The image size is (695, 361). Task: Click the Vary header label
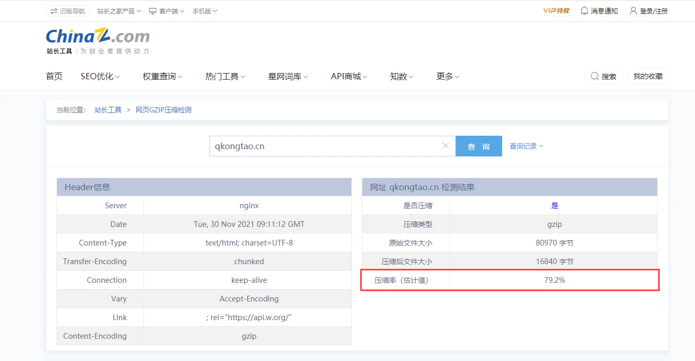[x=119, y=299]
